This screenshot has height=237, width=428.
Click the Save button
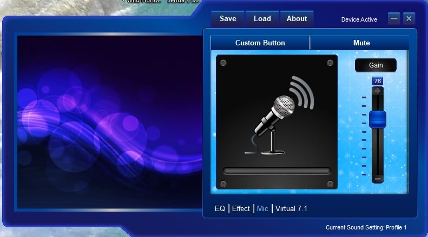coord(228,18)
